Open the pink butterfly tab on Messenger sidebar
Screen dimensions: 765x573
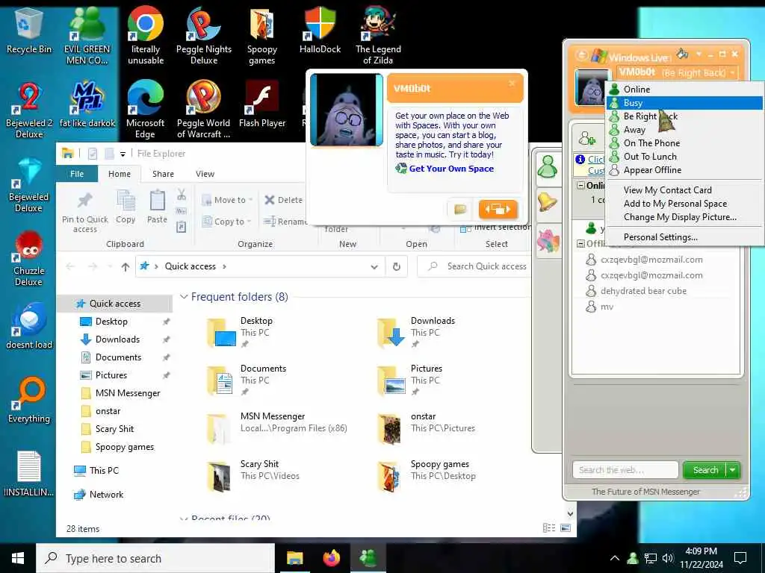point(548,241)
